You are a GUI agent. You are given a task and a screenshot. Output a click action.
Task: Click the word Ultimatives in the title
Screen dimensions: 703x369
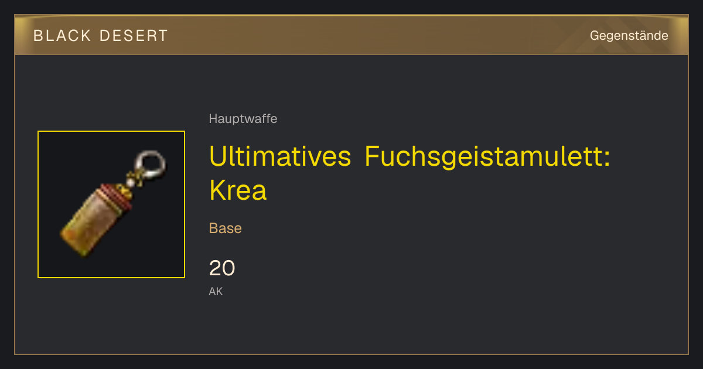tap(280, 158)
